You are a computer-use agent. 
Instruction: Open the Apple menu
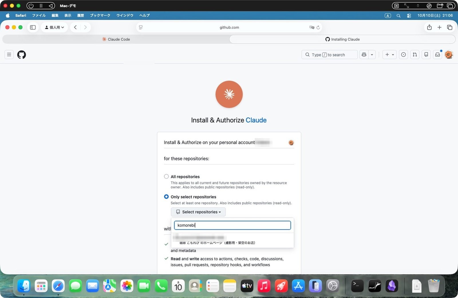click(8, 15)
